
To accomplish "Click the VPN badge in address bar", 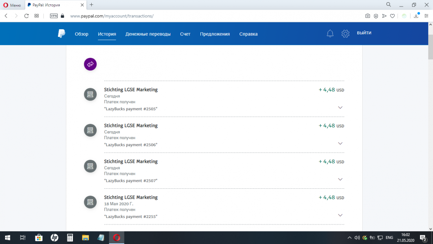I will pyautogui.click(x=54, y=16).
